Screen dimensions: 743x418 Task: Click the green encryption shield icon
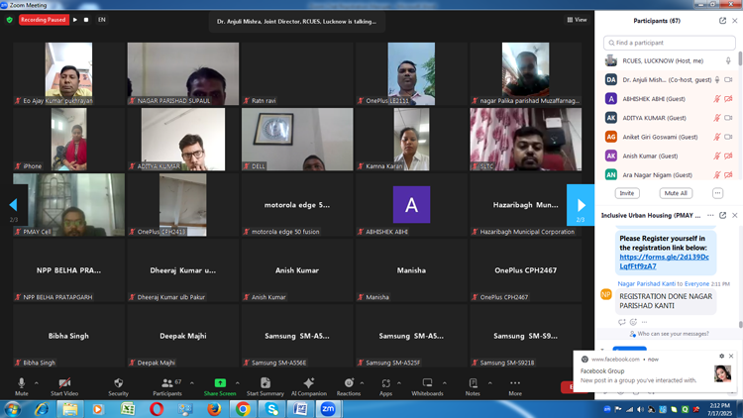coord(10,20)
